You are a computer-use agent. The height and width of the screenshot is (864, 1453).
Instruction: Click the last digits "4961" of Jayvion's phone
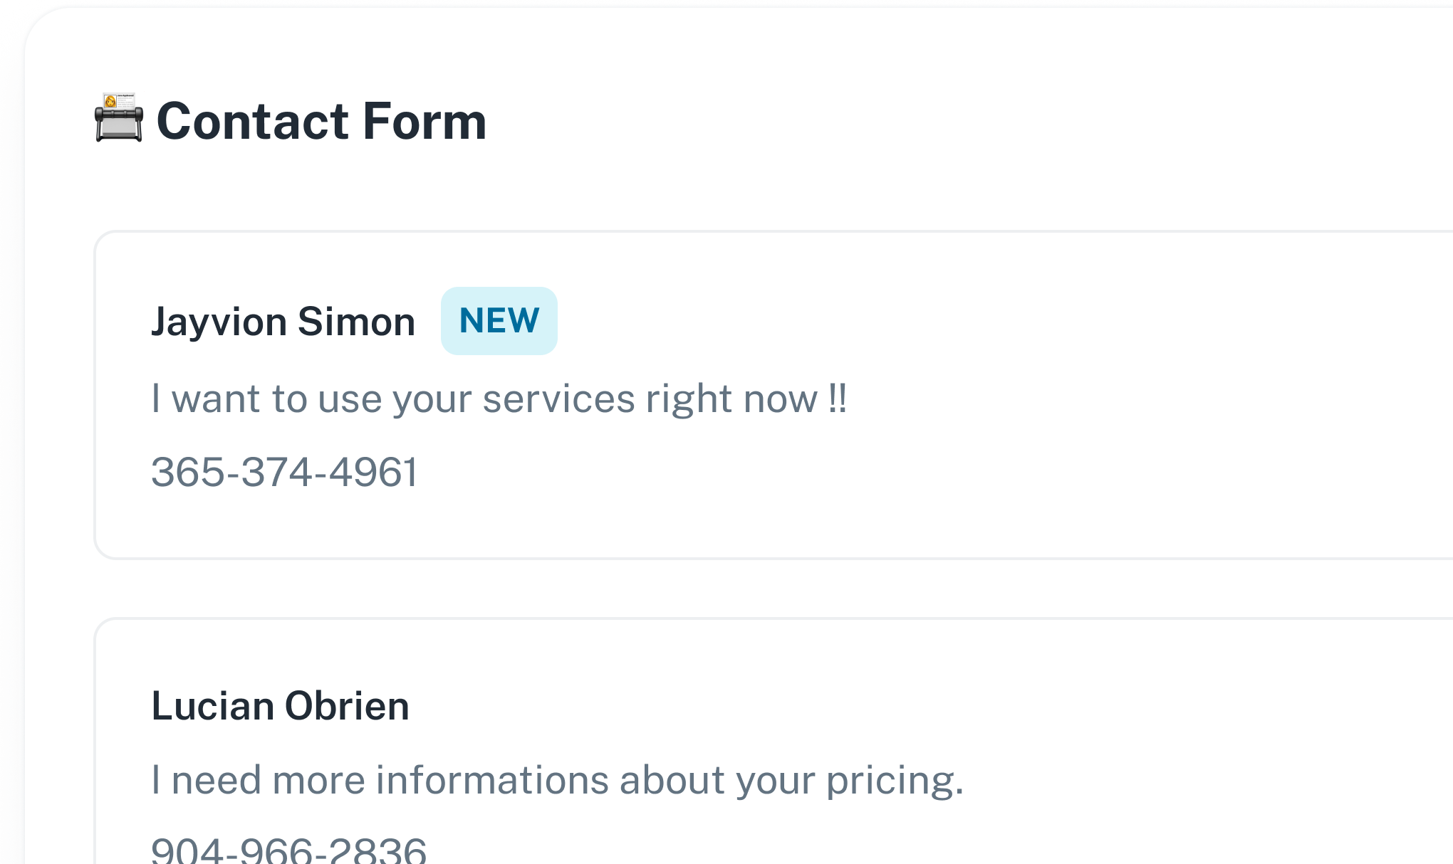[x=373, y=473]
